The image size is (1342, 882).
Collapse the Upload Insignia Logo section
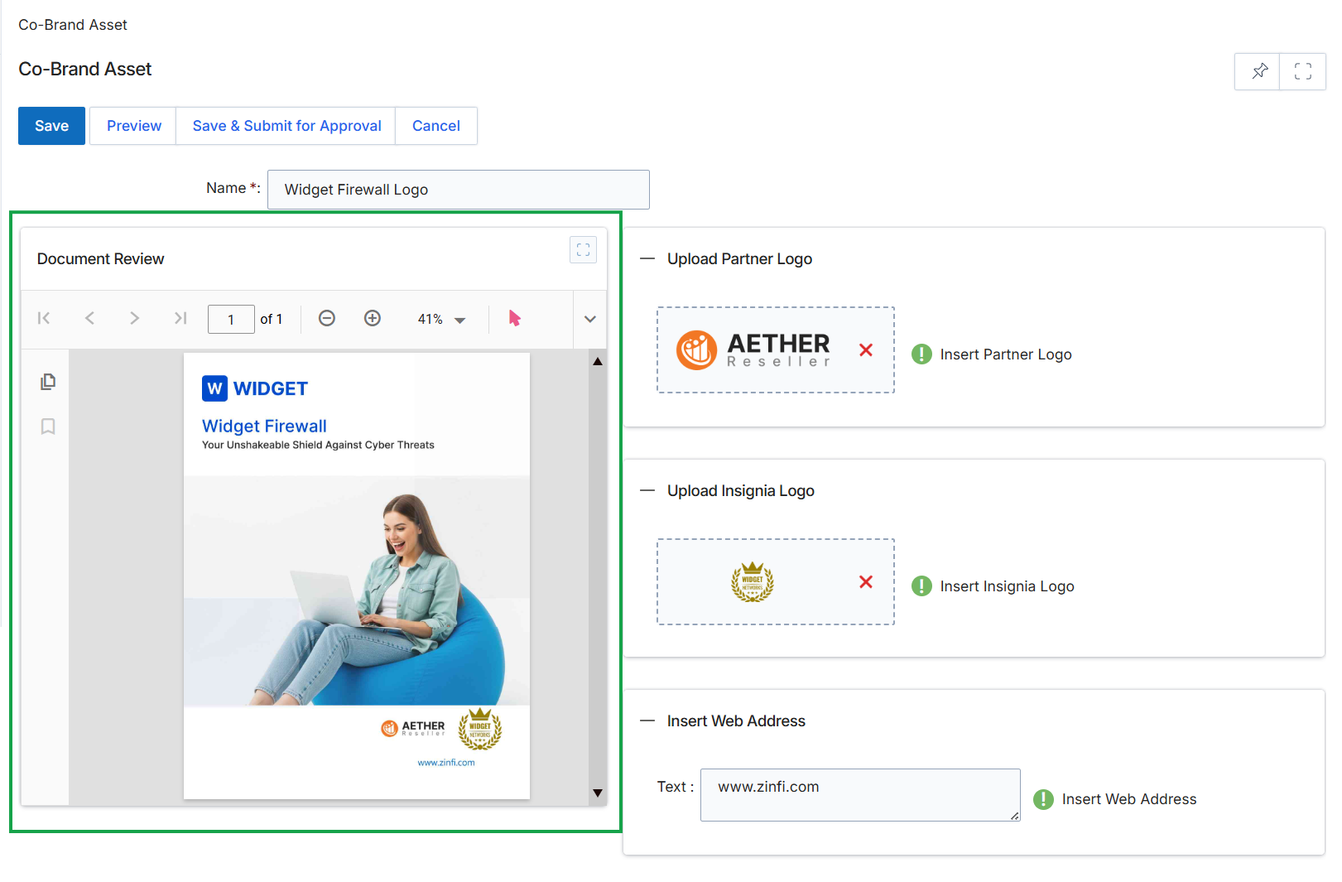coord(647,490)
